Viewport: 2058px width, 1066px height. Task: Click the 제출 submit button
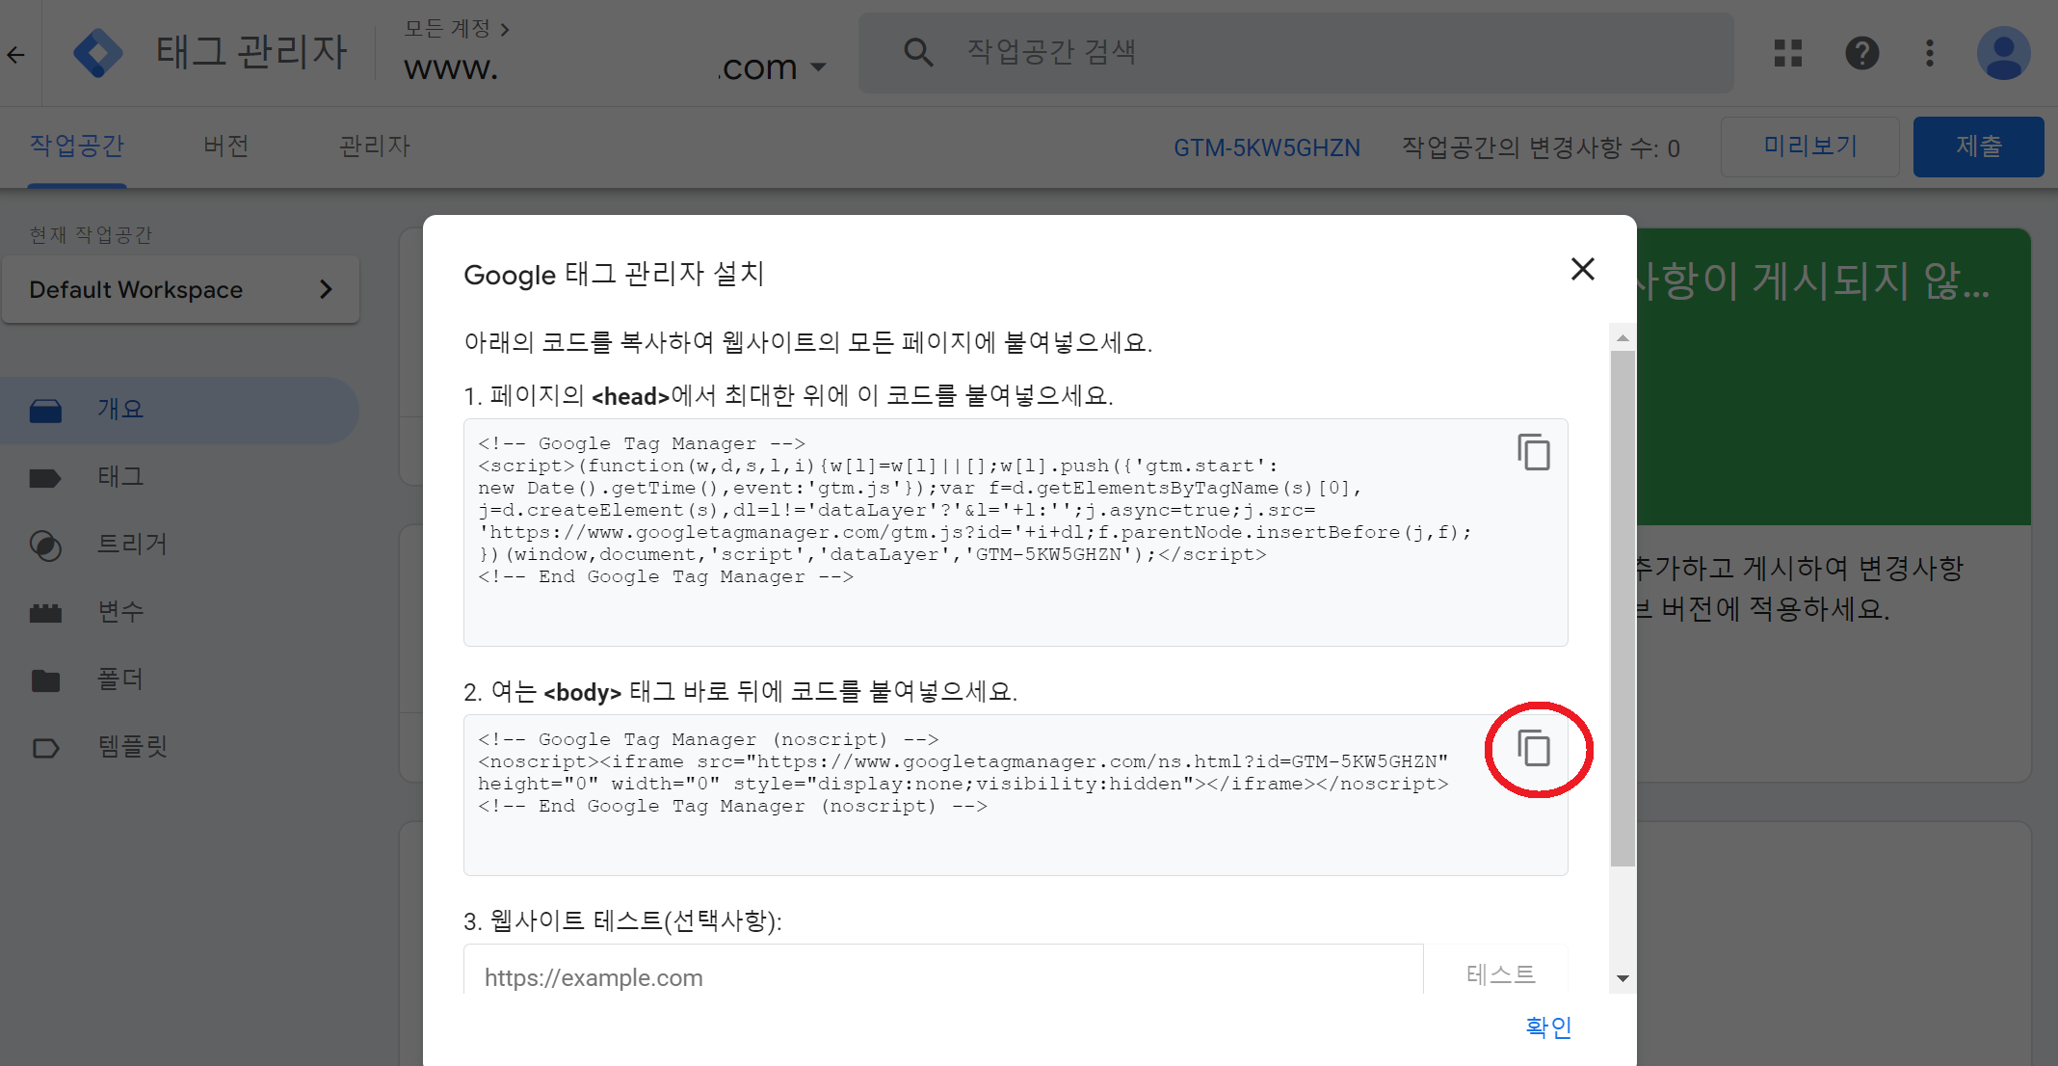click(1977, 147)
